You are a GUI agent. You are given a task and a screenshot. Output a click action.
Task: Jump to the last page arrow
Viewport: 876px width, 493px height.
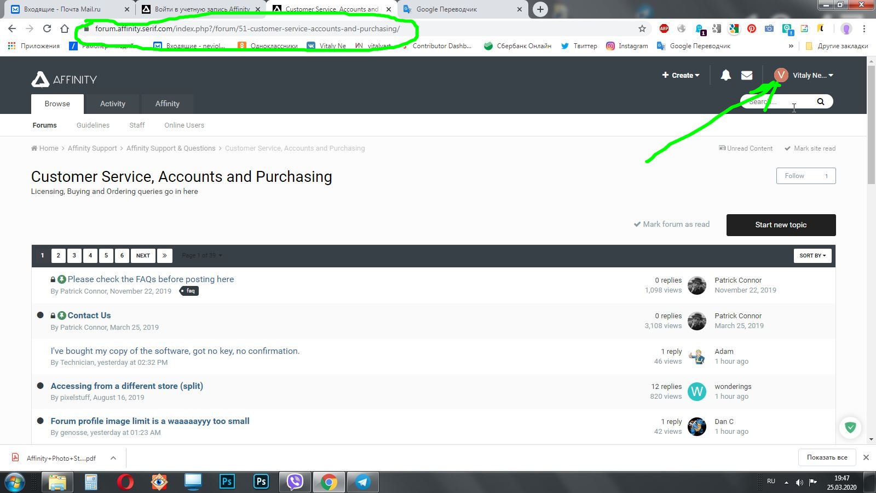(x=164, y=255)
